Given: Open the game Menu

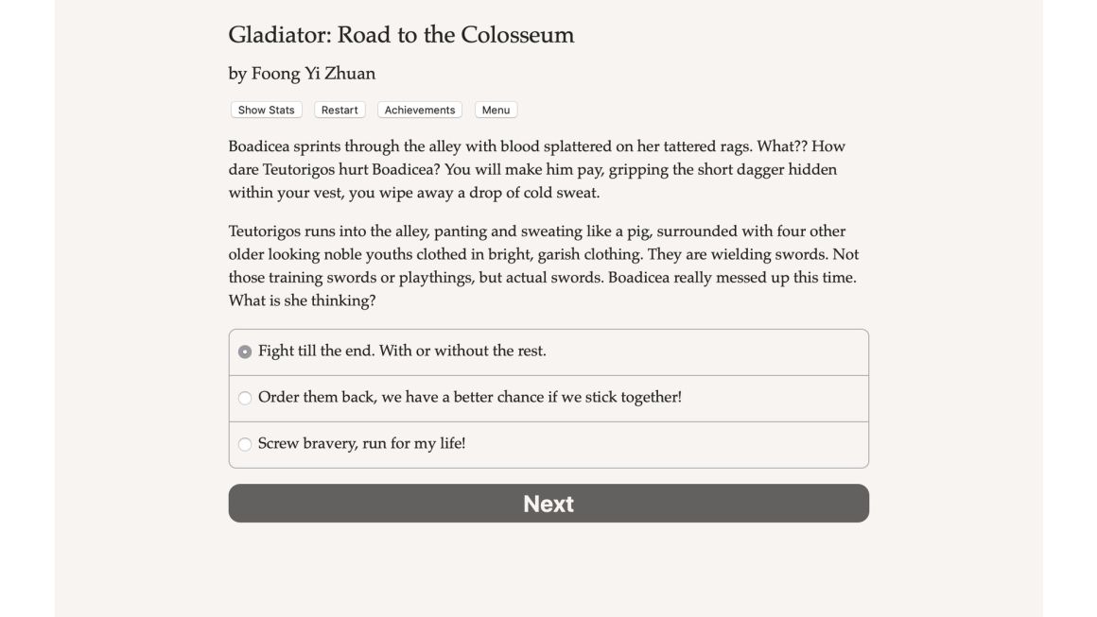Looking at the screenshot, I should 496,110.
